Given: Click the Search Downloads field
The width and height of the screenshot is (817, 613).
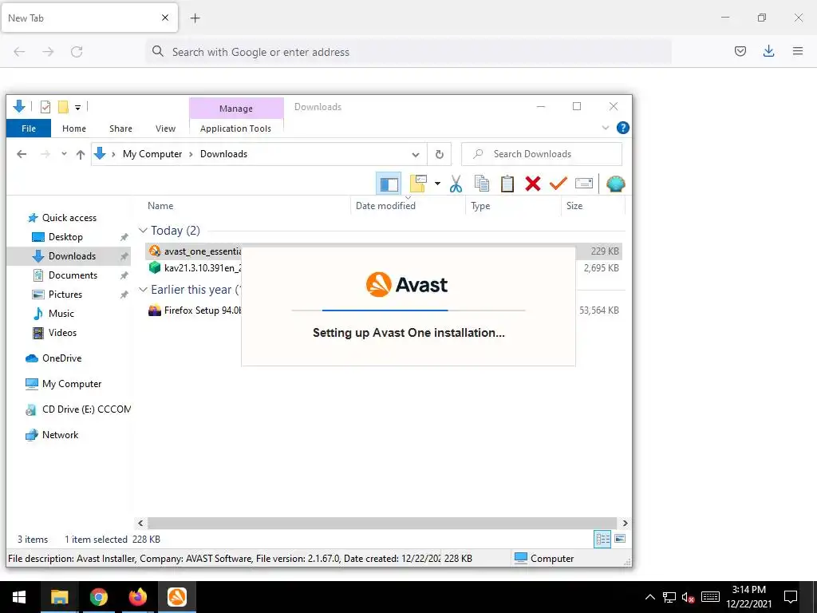Looking at the screenshot, I should point(542,154).
